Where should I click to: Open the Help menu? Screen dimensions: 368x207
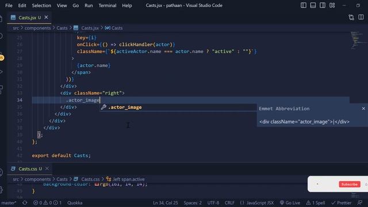click(126, 5)
